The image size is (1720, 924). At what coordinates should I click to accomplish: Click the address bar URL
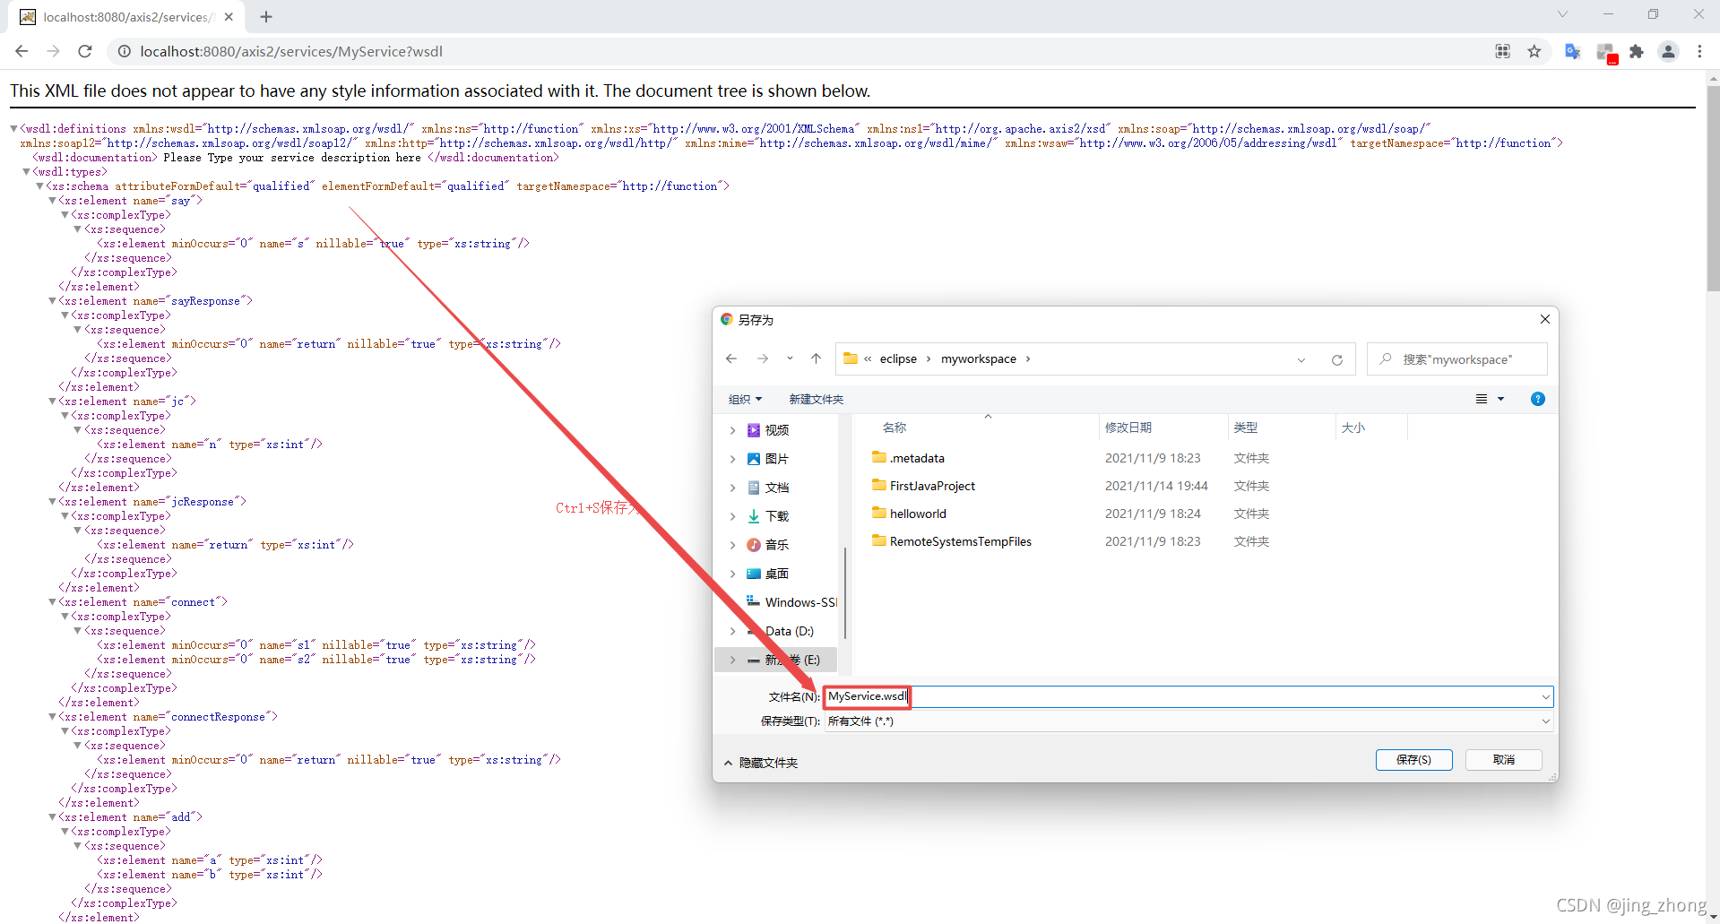pyautogui.click(x=291, y=51)
